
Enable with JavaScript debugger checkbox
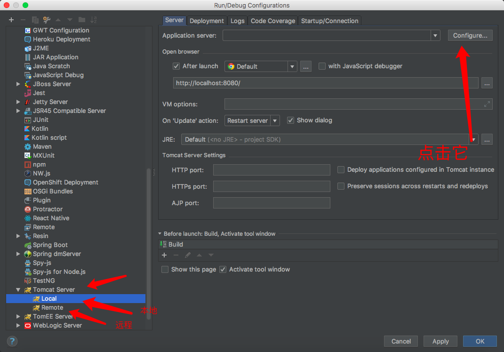pos(322,66)
